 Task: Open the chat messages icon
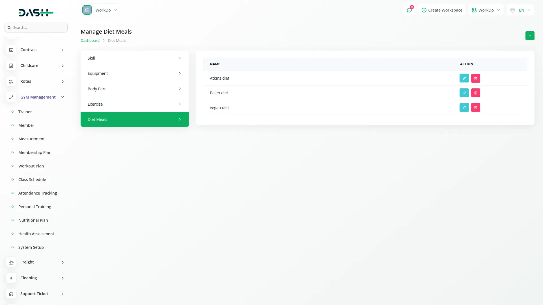pos(409,10)
